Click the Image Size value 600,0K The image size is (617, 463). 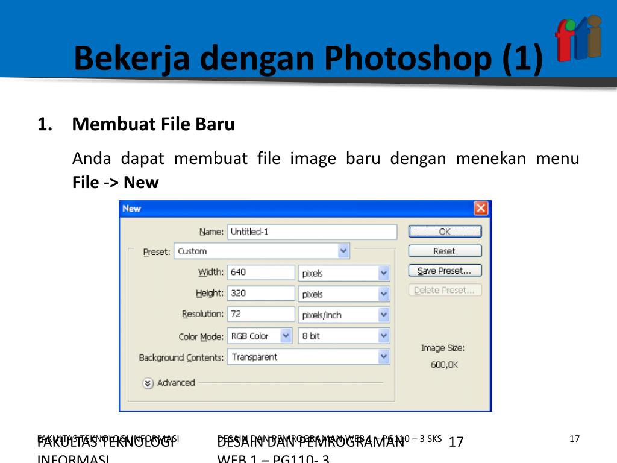(444, 365)
